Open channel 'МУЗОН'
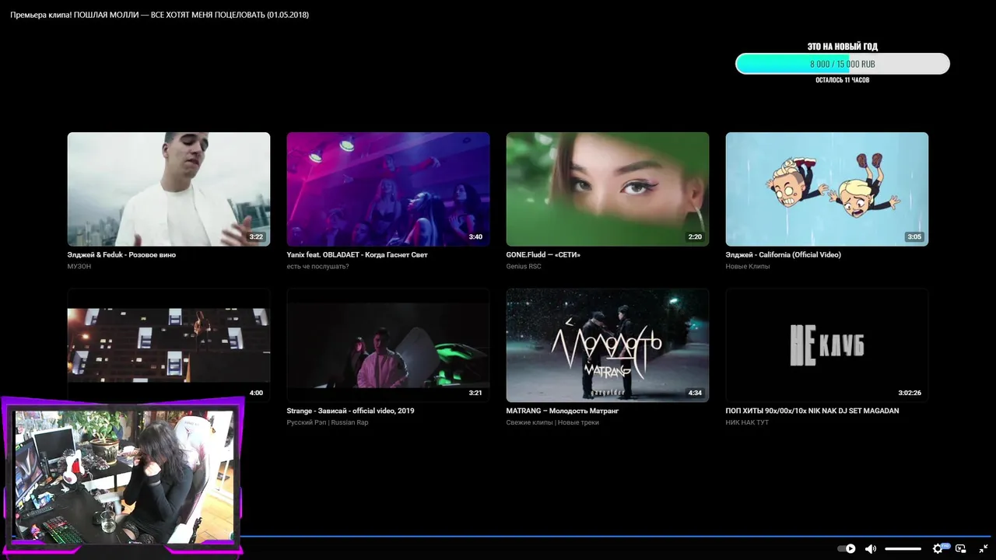Image resolution: width=996 pixels, height=560 pixels. click(x=79, y=266)
